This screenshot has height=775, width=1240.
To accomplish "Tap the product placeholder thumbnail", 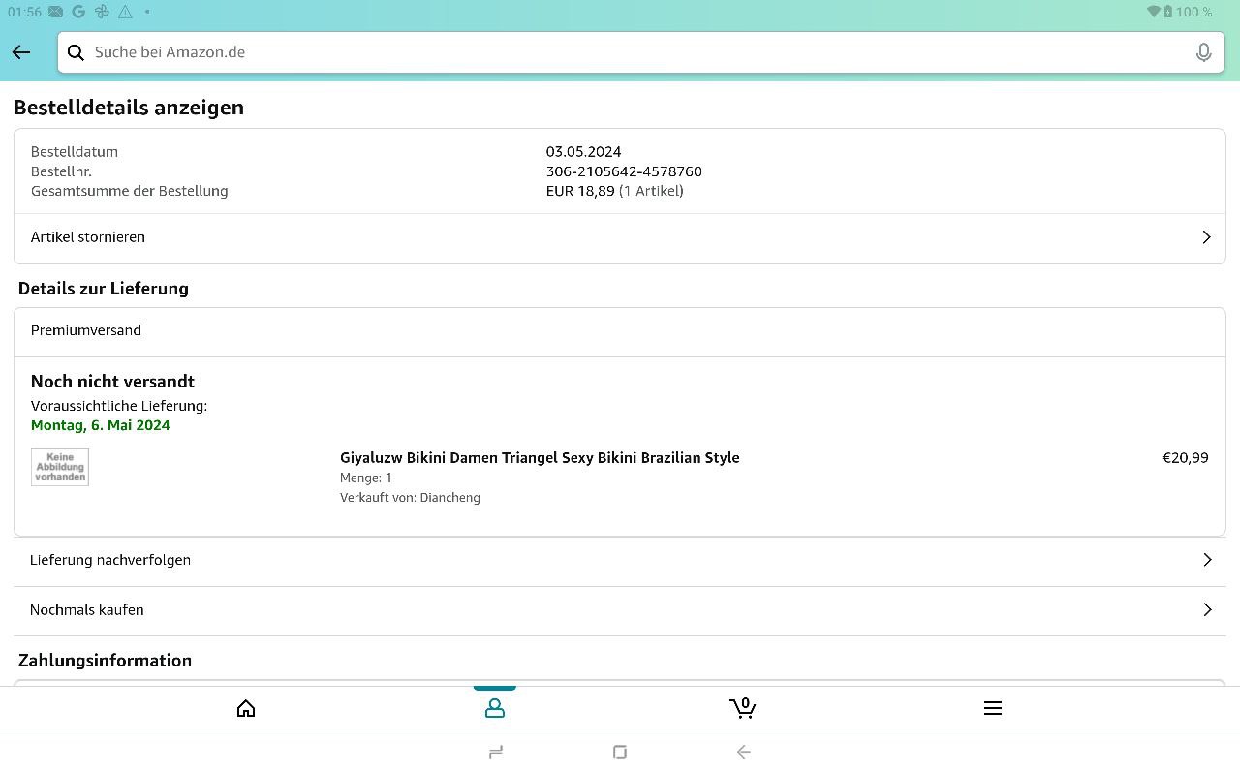I will pyautogui.click(x=60, y=467).
